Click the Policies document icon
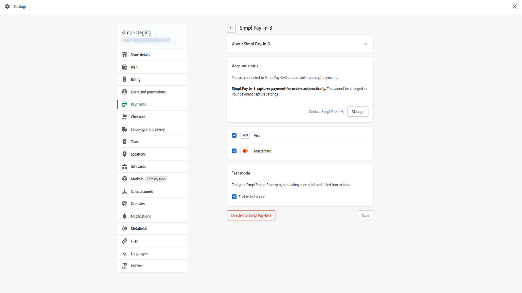 pyautogui.click(x=124, y=266)
